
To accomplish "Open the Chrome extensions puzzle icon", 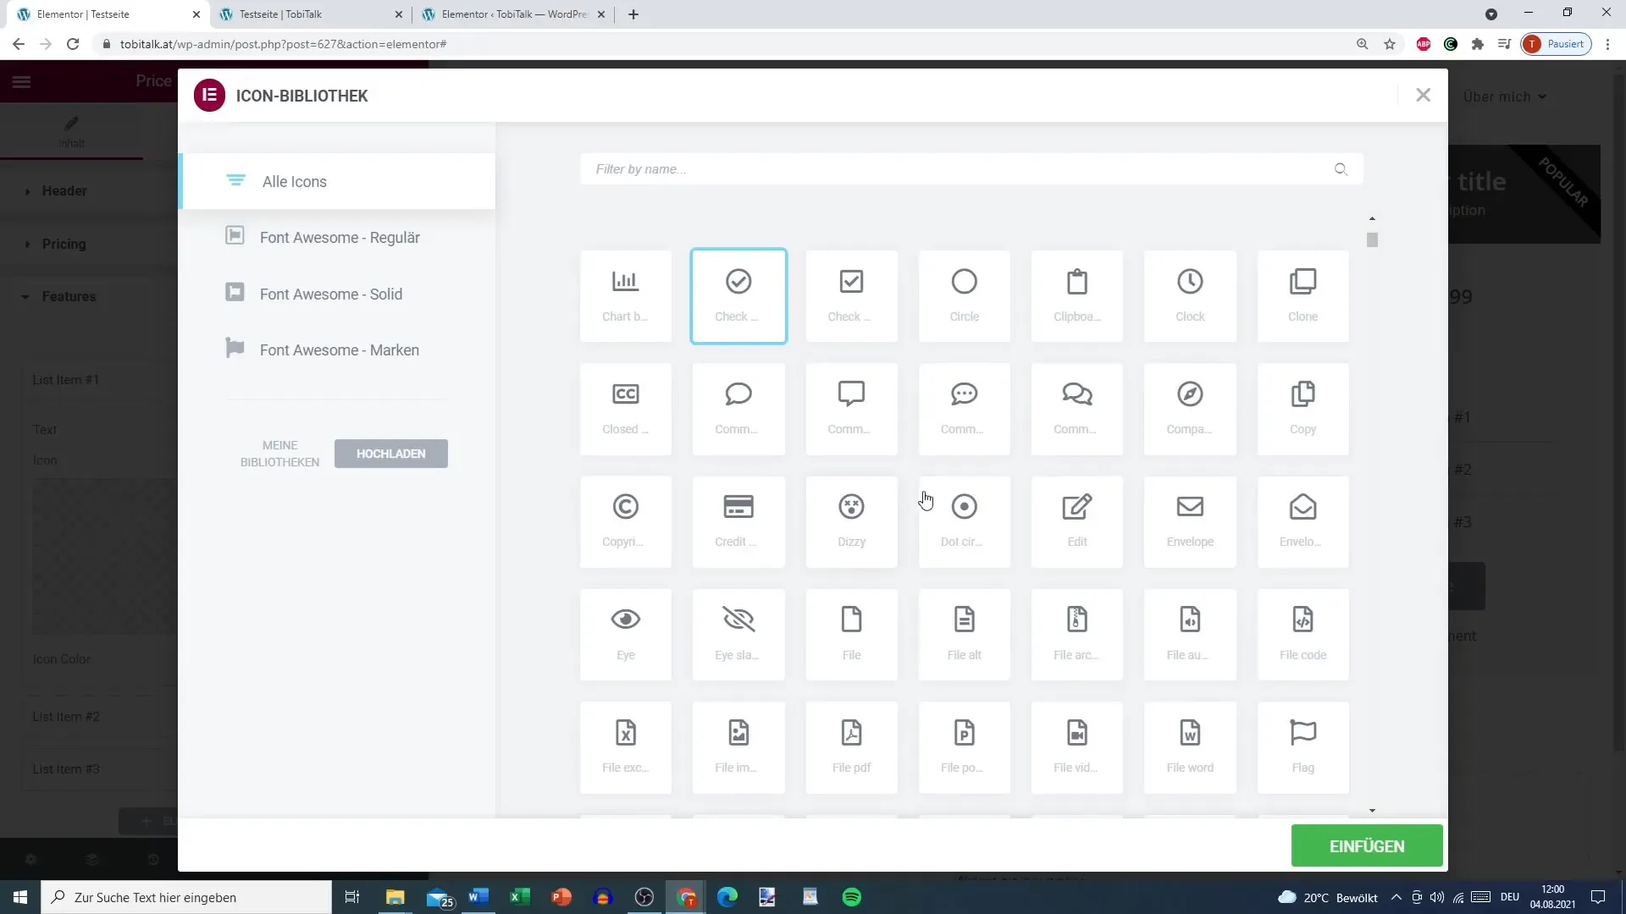I will point(1478,44).
